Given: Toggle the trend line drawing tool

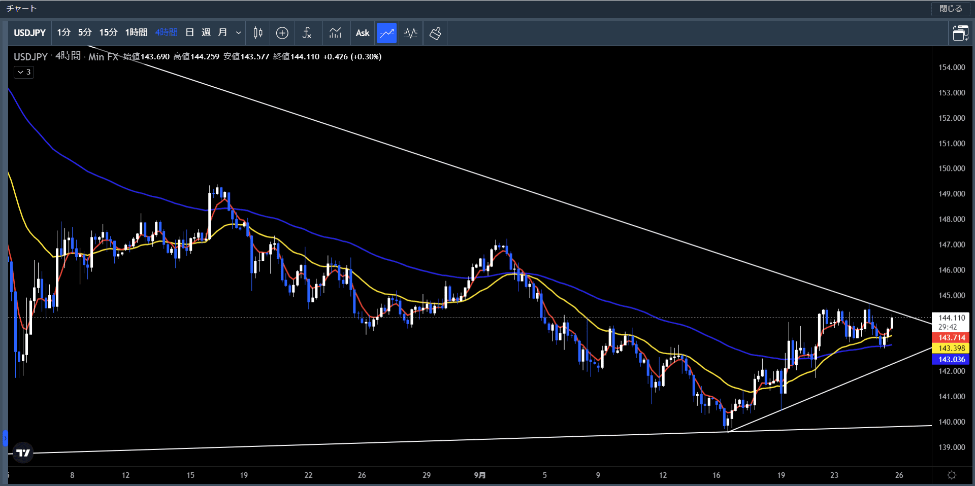Looking at the screenshot, I should point(386,33).
